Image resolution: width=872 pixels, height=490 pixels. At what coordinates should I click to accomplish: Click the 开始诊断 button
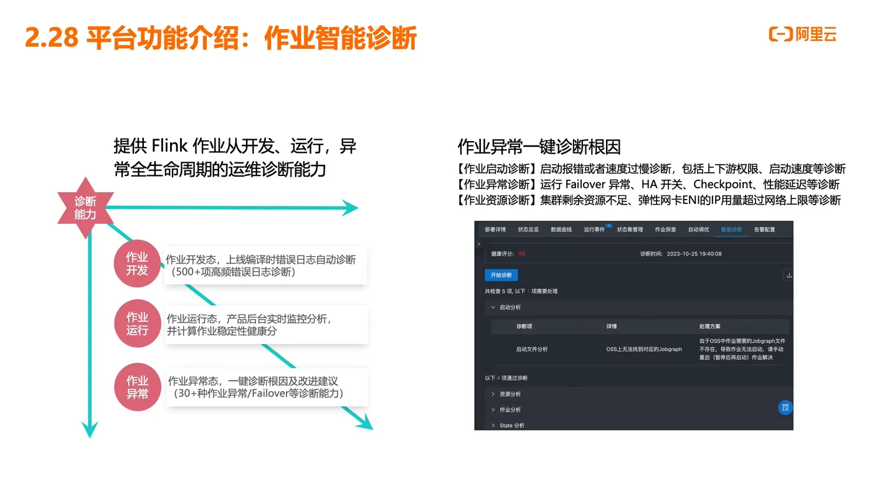[501, 274]
